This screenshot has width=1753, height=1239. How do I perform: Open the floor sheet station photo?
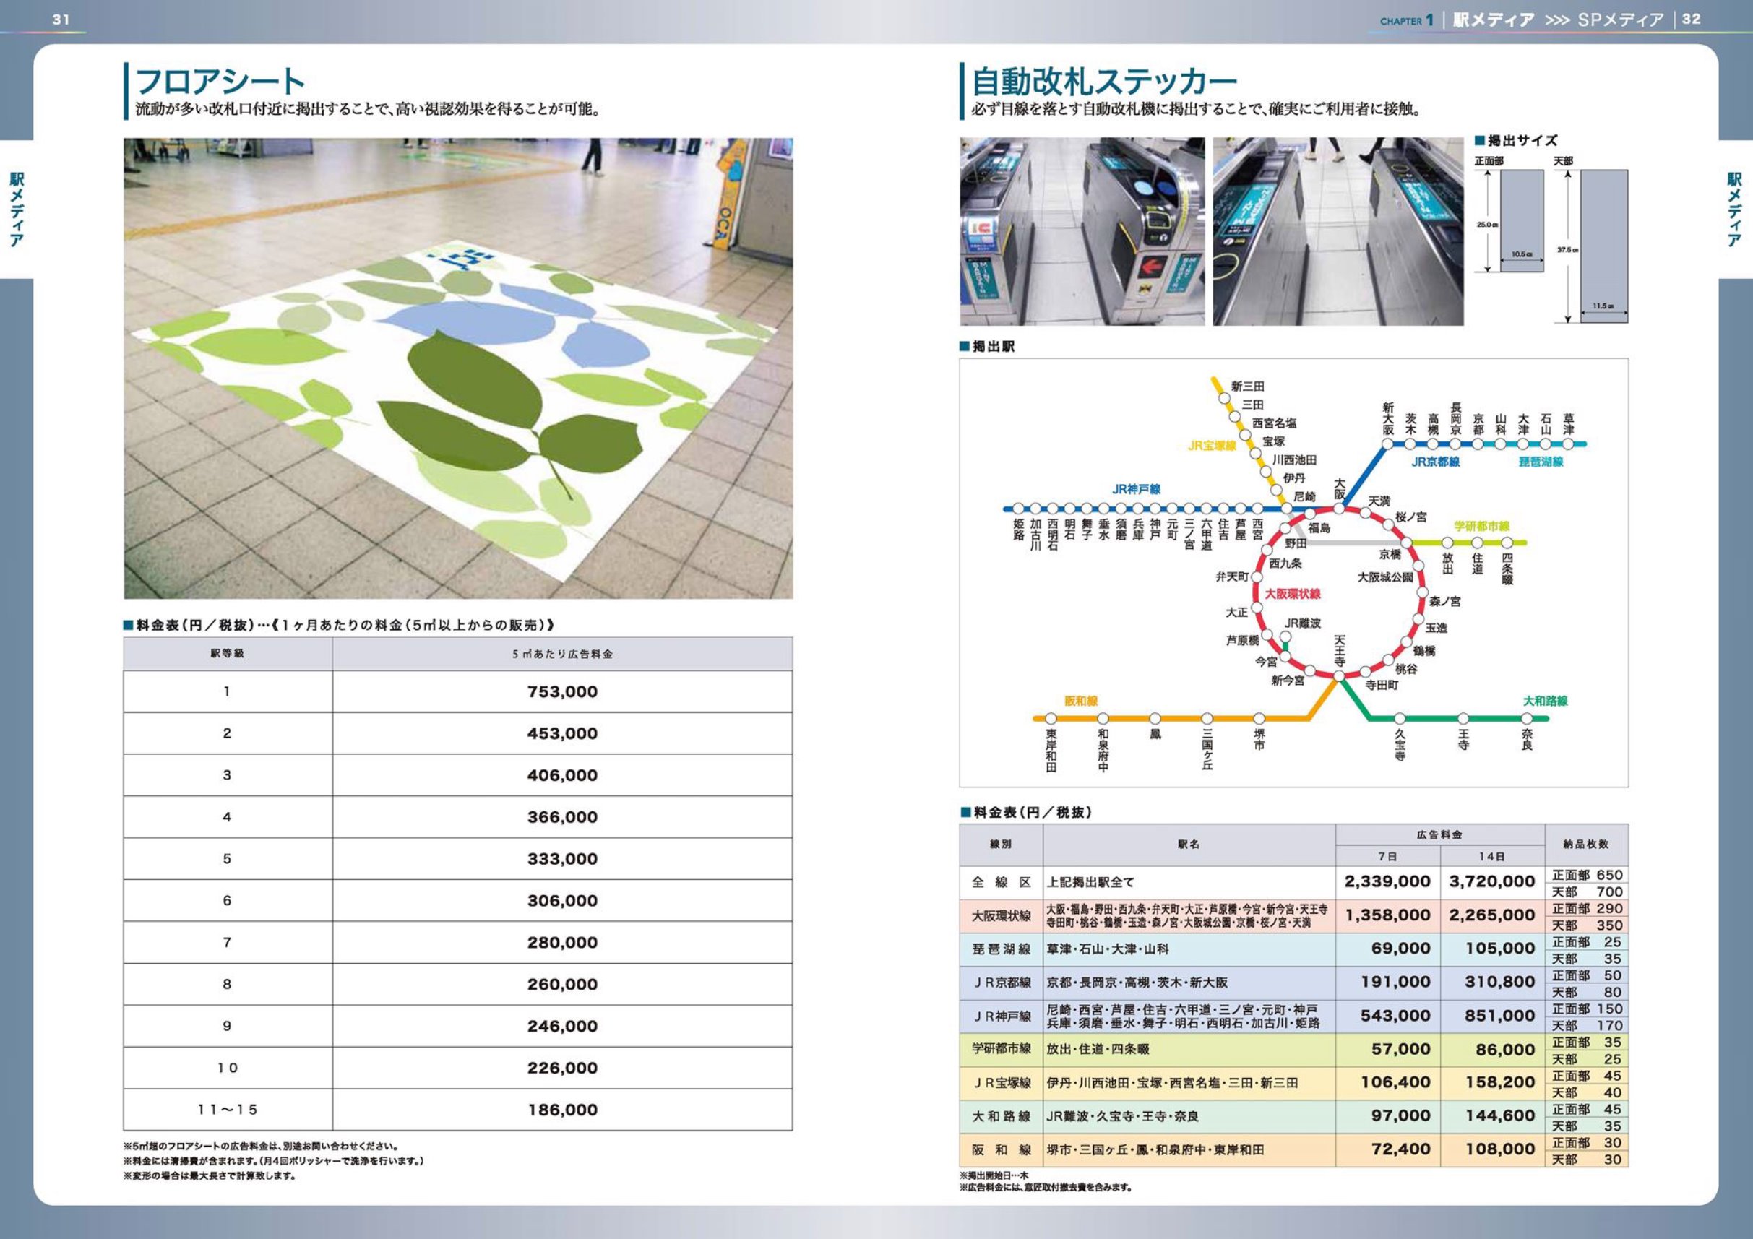tap(458, 368)
